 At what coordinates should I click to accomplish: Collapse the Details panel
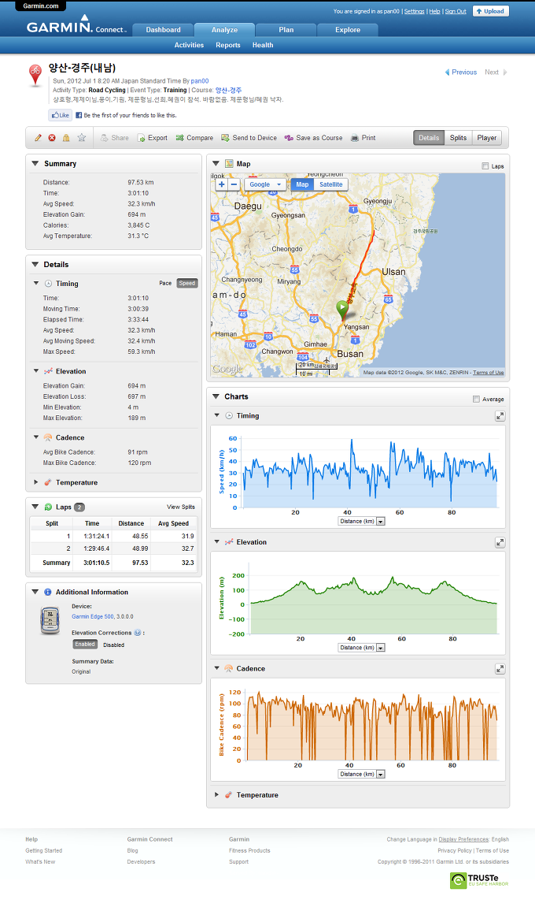pyautogui.click(x=35, y=264)
